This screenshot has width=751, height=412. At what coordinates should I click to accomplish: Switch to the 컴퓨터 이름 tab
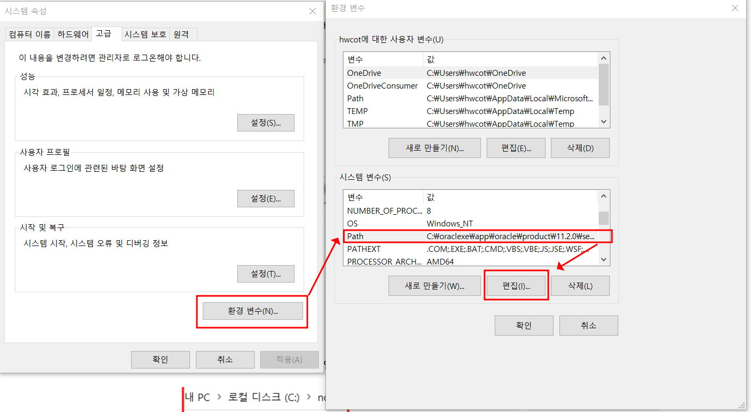coord(29,33)
